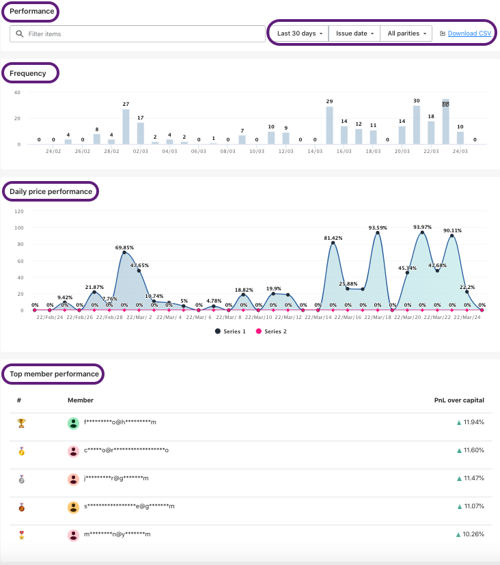Viewport: 500px width, 565px height.
Task: Click the frequency bar labeled 27
Action: (126, 126)
